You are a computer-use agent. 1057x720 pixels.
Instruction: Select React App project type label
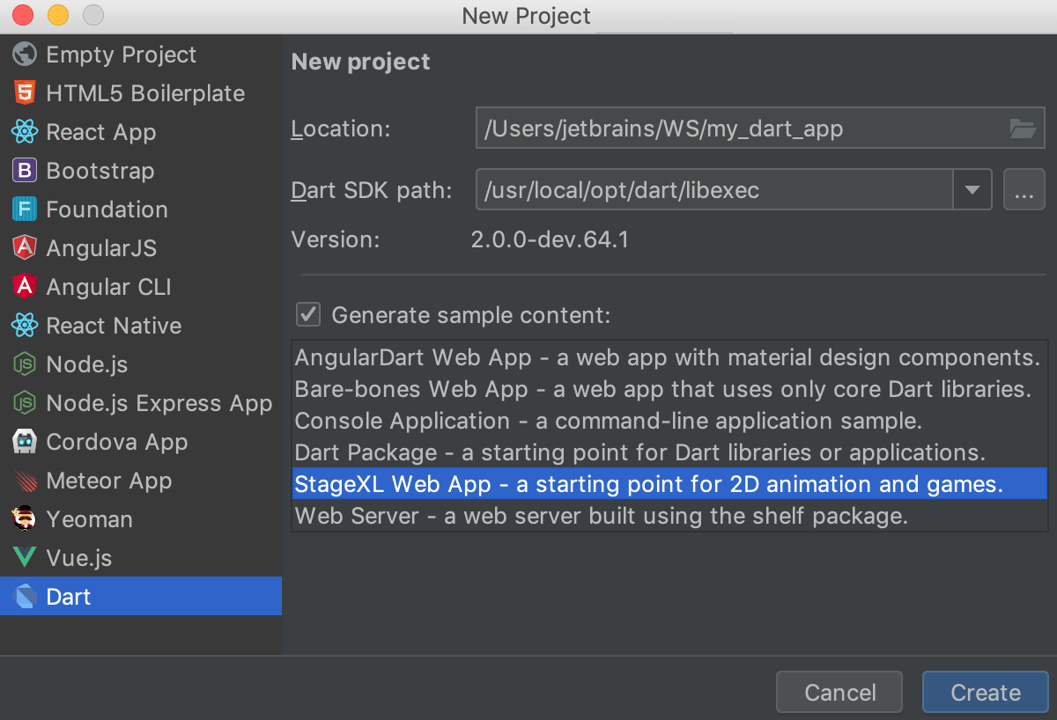pos(101,132)
